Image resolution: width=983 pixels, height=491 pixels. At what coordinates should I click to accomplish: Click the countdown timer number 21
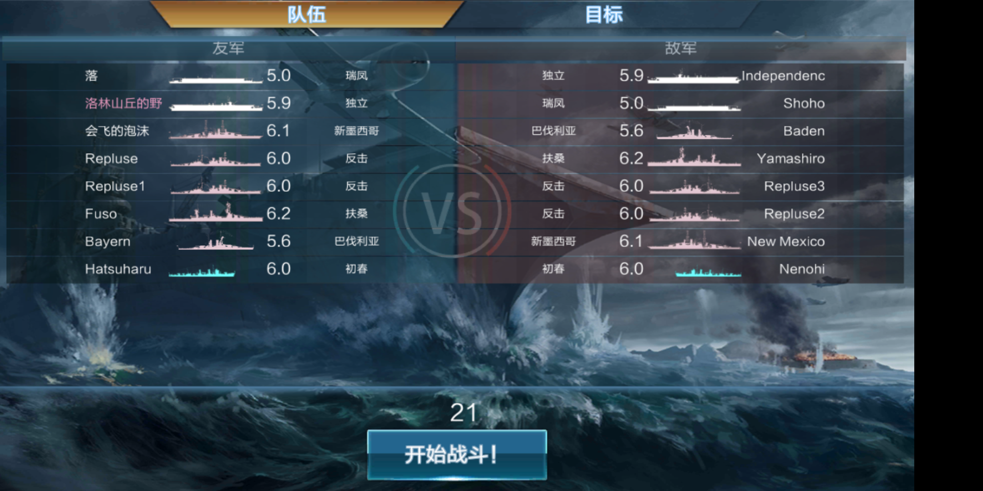463,413
